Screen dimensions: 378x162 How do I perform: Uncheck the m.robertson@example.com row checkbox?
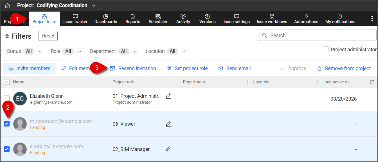point(7,124)
